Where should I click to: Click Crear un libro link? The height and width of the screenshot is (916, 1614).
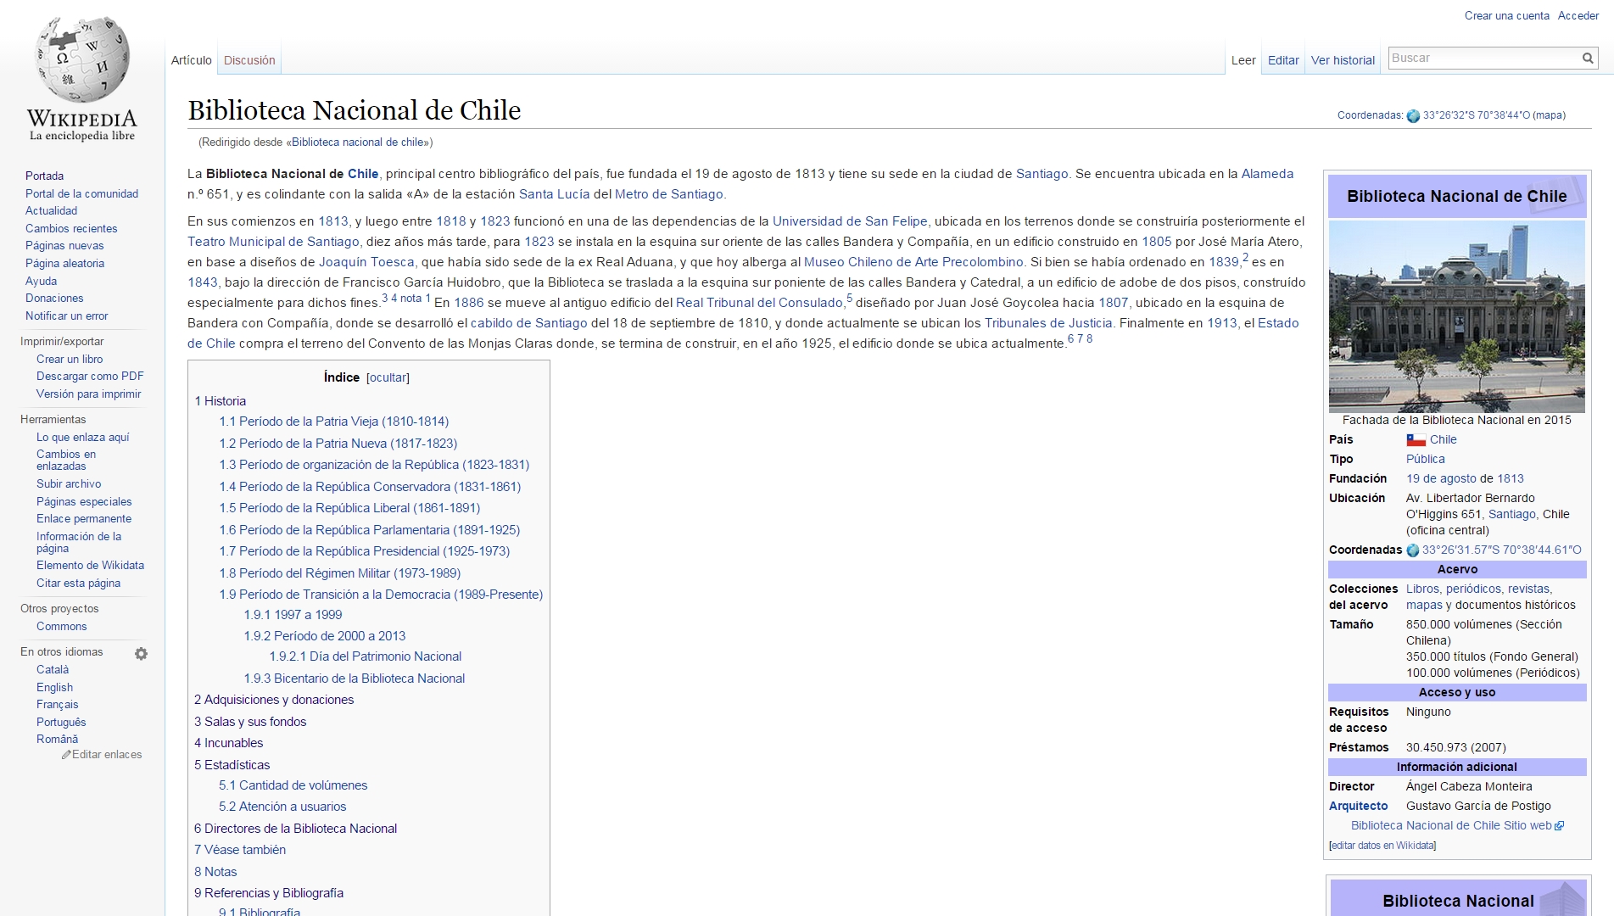[x=70, y=359]
